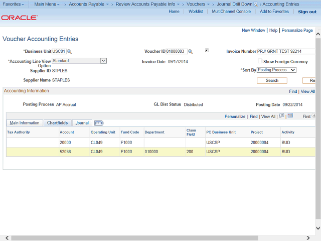321x241 pixels.
Task: Expand the Vouchers breadcrumb menu
Action: [198, 4]
